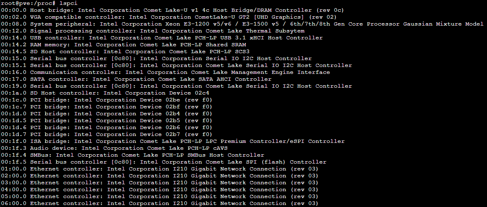The image size is (487, 207).
Task: Click the Management Engine Interface line
Action: pyautogui.click(x=165, y=72)
